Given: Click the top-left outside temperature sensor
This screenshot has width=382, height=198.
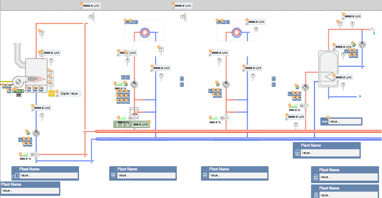Looking at the screenshot, I should pyautogui.click(x=91, y=17).
